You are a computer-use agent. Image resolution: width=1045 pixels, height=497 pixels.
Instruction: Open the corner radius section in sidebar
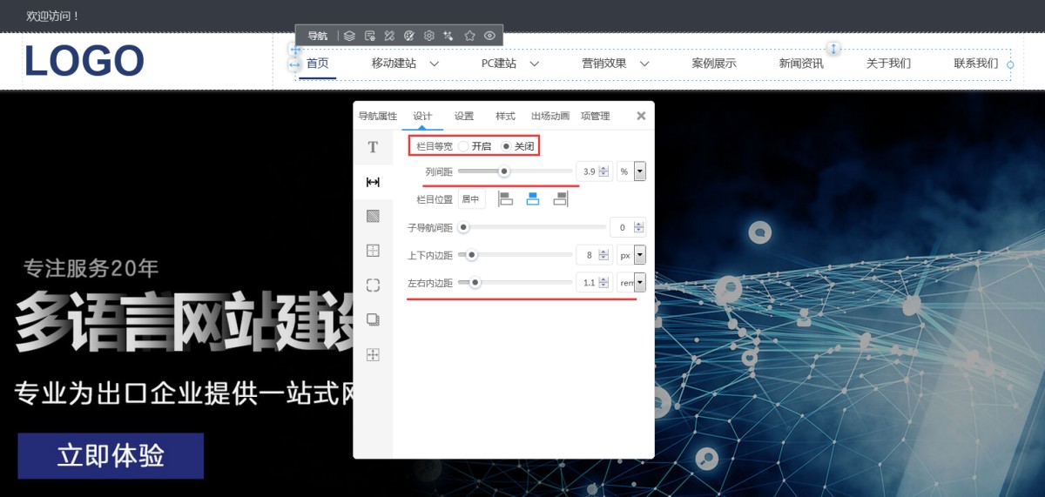click(373, 285)
